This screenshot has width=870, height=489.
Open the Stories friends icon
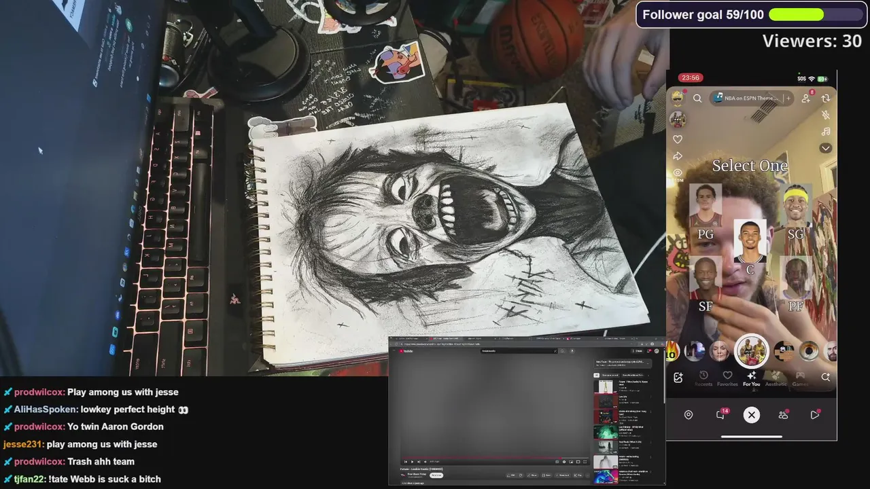point(783,415)
